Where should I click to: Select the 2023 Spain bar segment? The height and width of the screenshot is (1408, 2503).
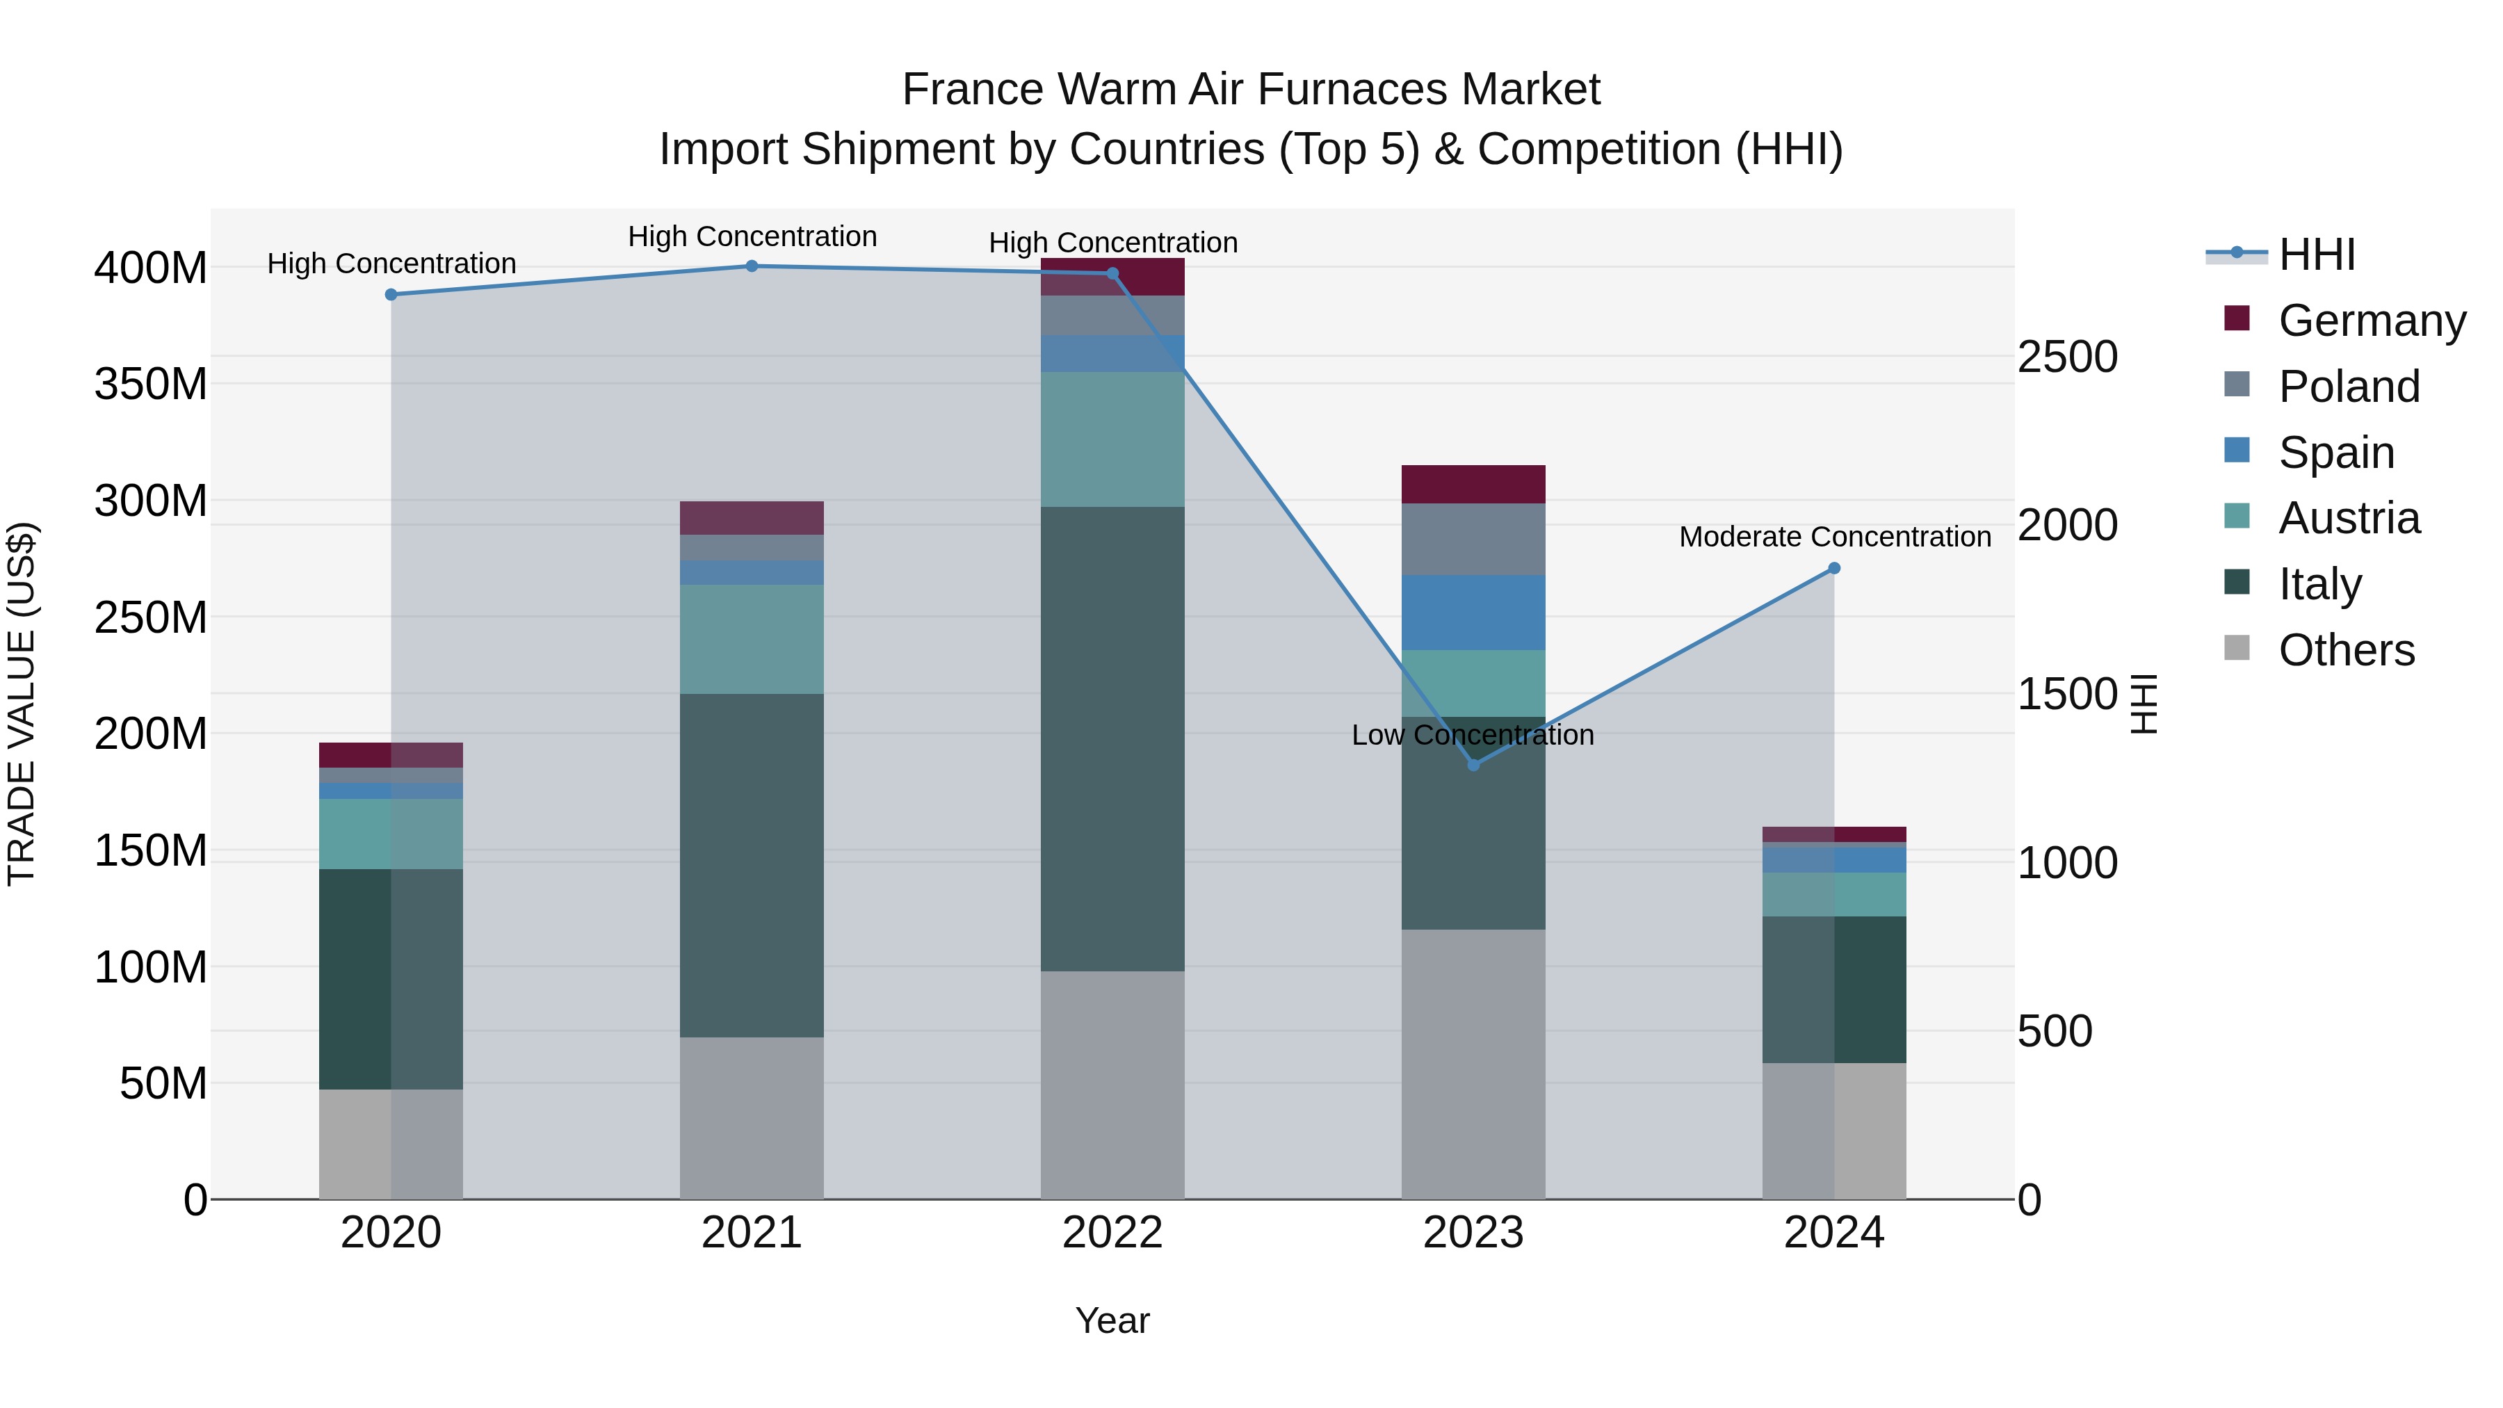(1473, 612)
